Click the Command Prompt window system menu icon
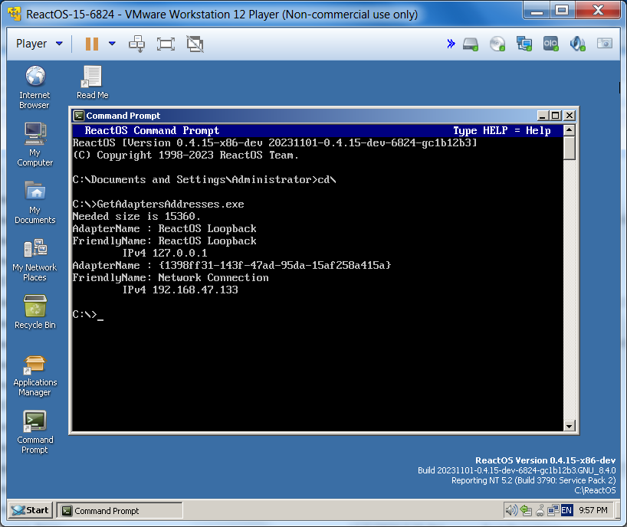627x527 pixels. pos(79,116)
